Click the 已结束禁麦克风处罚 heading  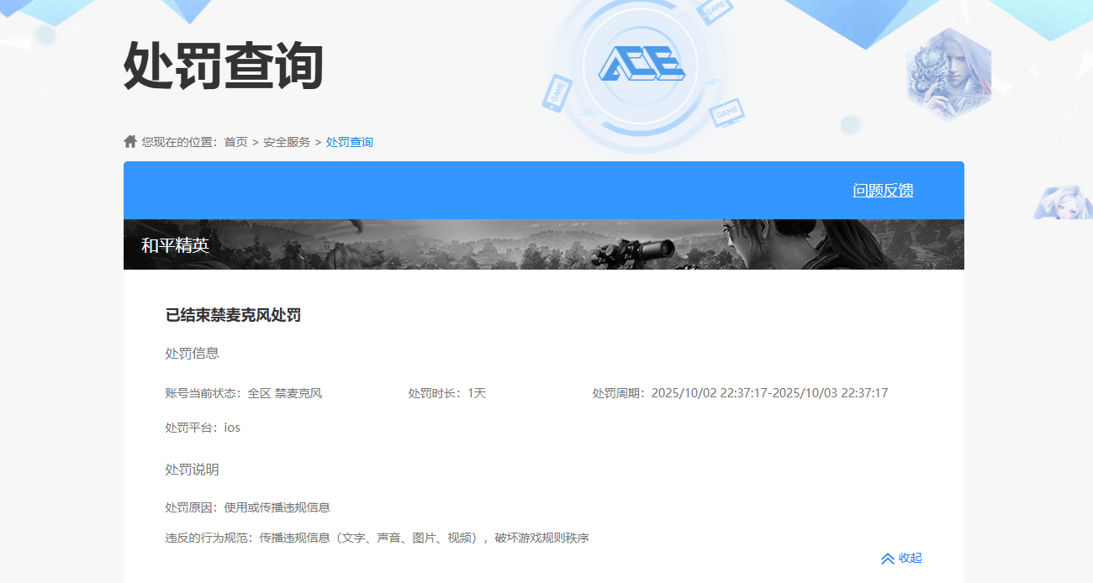point(233,315)
